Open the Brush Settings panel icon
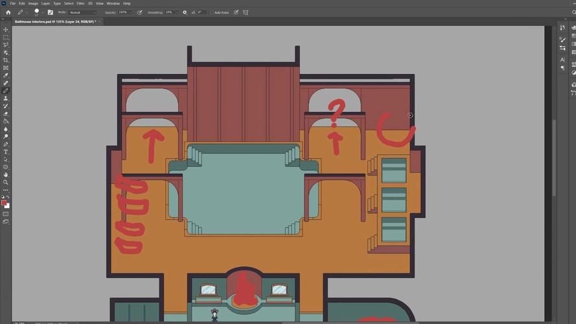576x324 pixels. click(562, 40)
